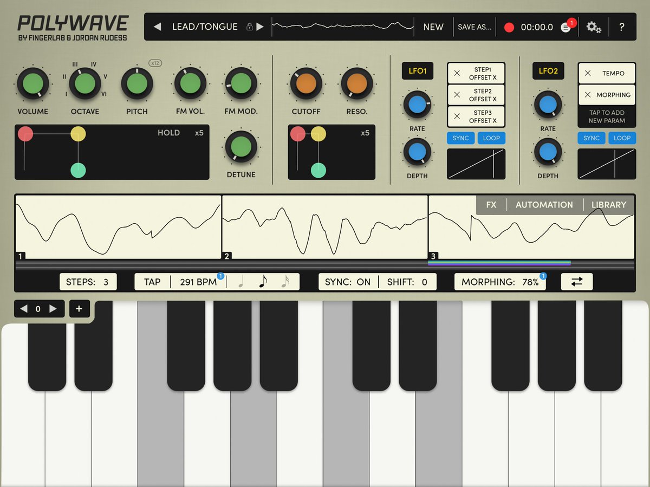Open the notifications list icon with badge
Viewport: 650px width, 487px height.
[x=567, y=27]
